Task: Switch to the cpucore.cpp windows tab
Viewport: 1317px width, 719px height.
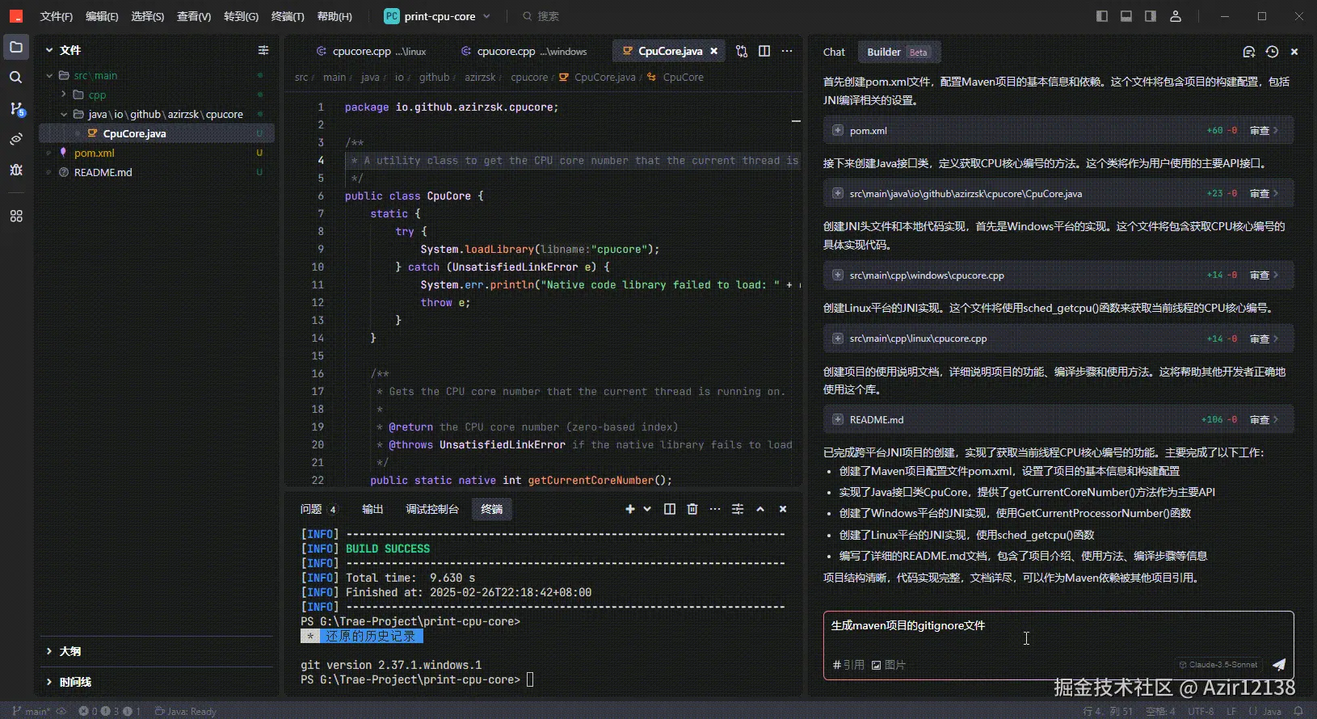Action: [524, 51]
